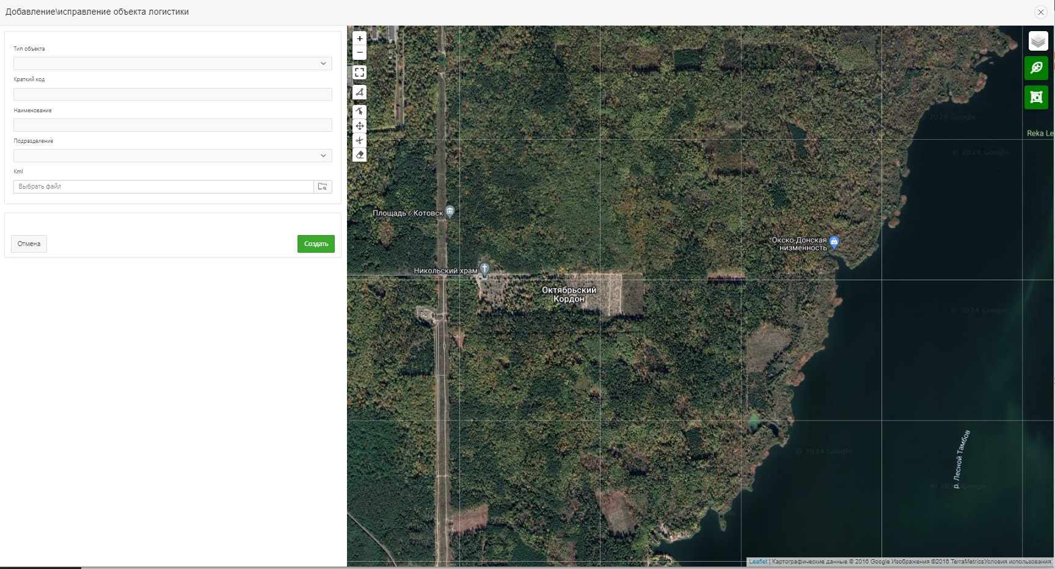This screenshot has height=569, width=1055.
Task: Open the Подразделение dropdown
Action: 173,156
